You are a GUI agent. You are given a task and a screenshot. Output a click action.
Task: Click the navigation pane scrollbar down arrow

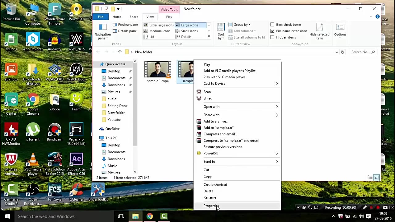coord(135,172)
